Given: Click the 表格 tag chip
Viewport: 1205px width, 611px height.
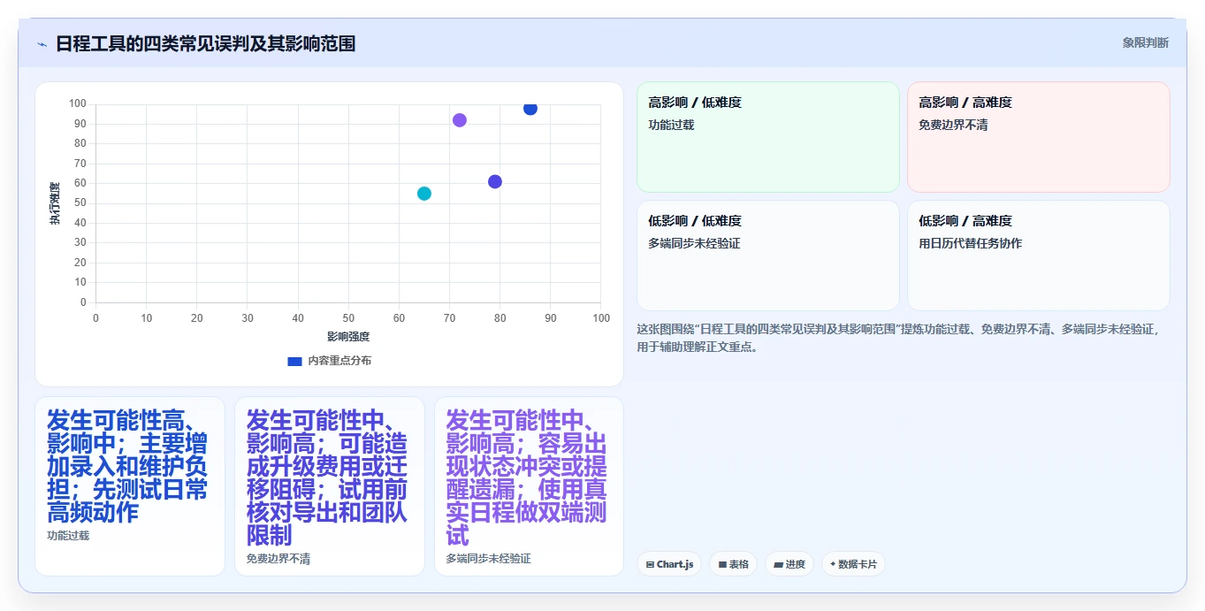Looking at the screenshot, I should click(733, 564).
